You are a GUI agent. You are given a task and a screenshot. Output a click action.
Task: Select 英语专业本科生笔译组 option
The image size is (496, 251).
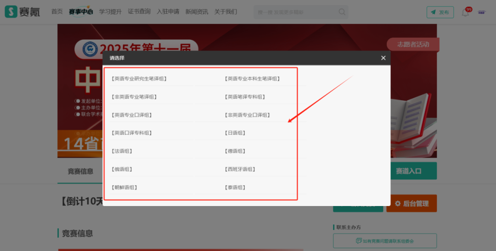[252, 79]
